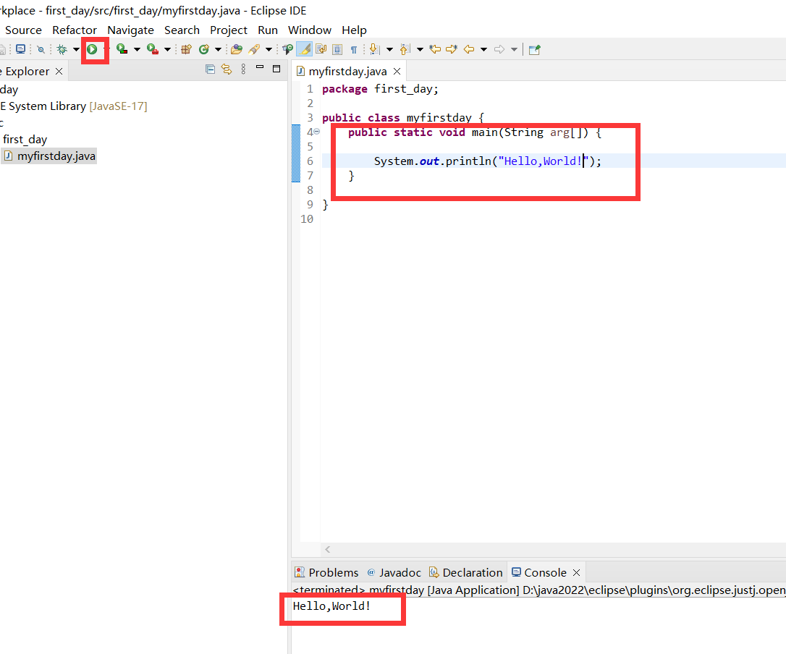Open the Run menu

pos(268,30)
